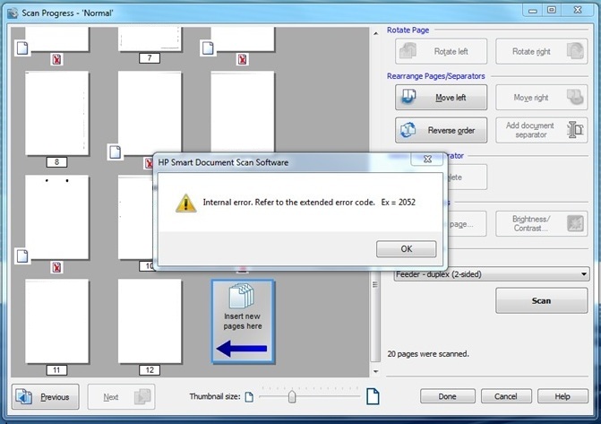Click the 'Rotate Page' section heading

[408, 30]
